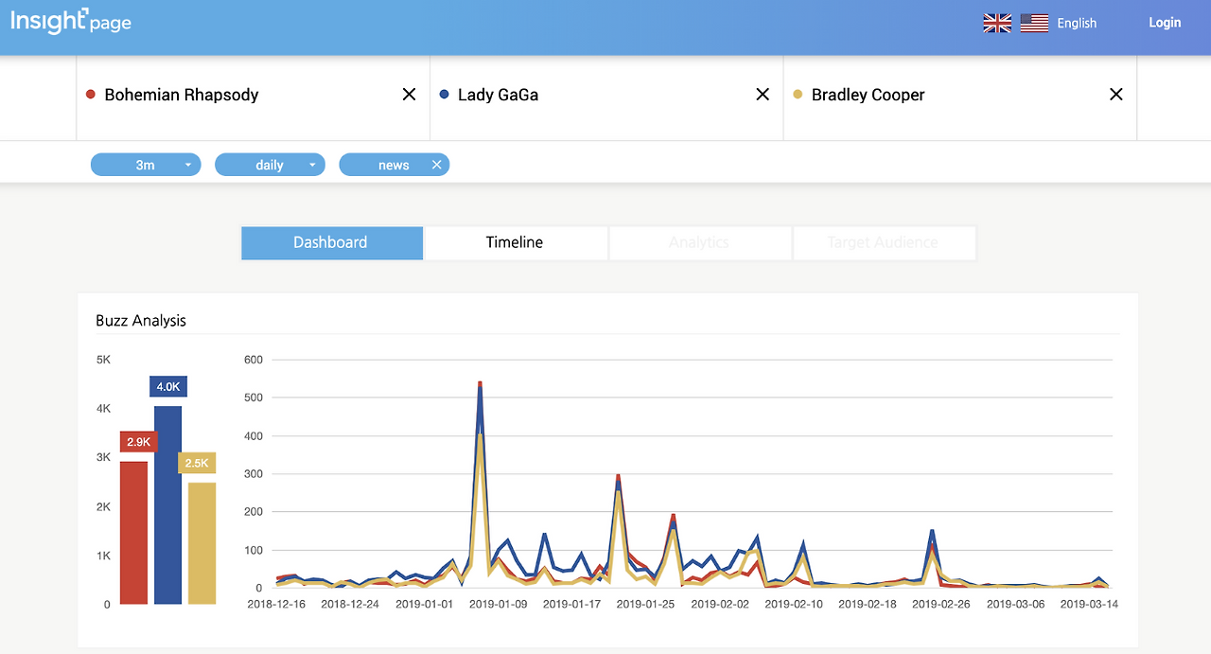Remove the Lady GaGa keyword
Viewport: 1211px width, 654px height.
pos(763,95)
